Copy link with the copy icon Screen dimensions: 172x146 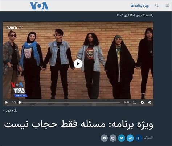point(113,138)
